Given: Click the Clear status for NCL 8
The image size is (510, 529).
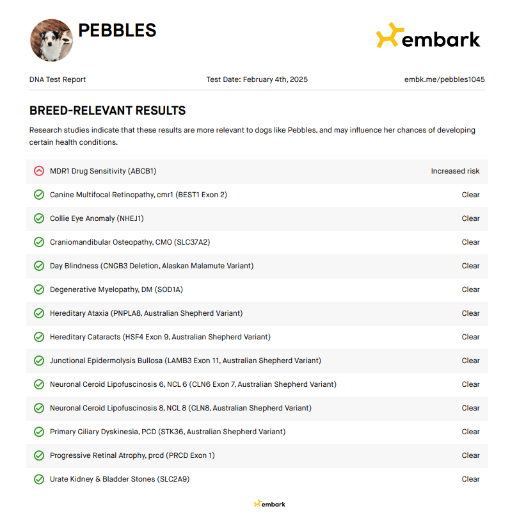Looking at the screenshot, I should tap(470, 408).
